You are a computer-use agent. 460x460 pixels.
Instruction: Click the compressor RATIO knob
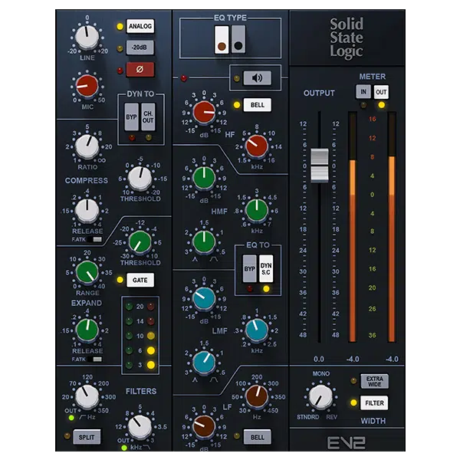point(87,146)
